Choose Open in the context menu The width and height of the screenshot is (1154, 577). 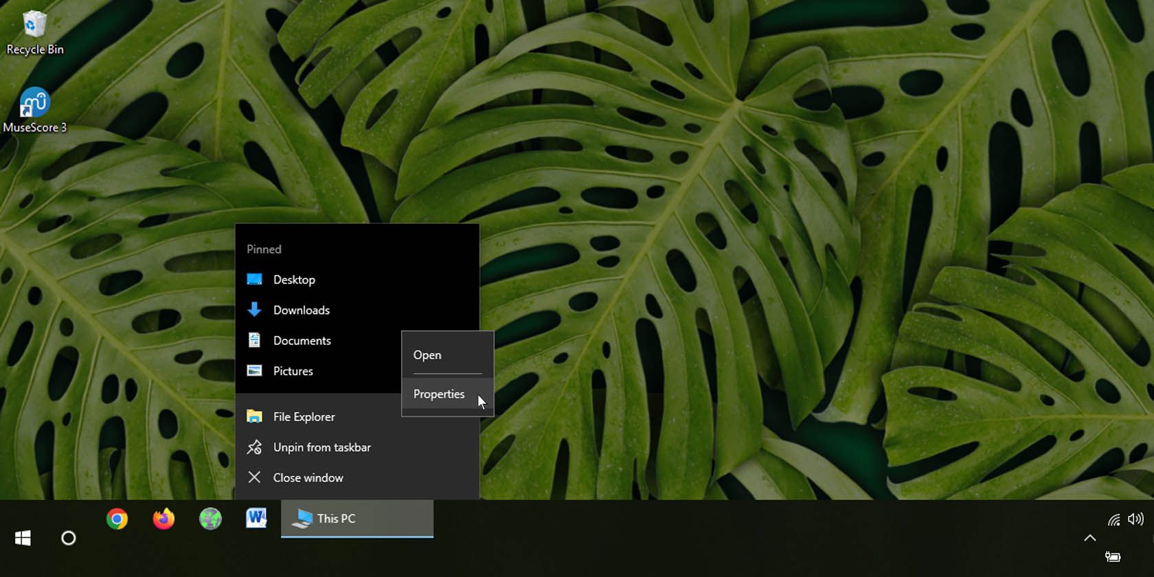pos(427,355)
